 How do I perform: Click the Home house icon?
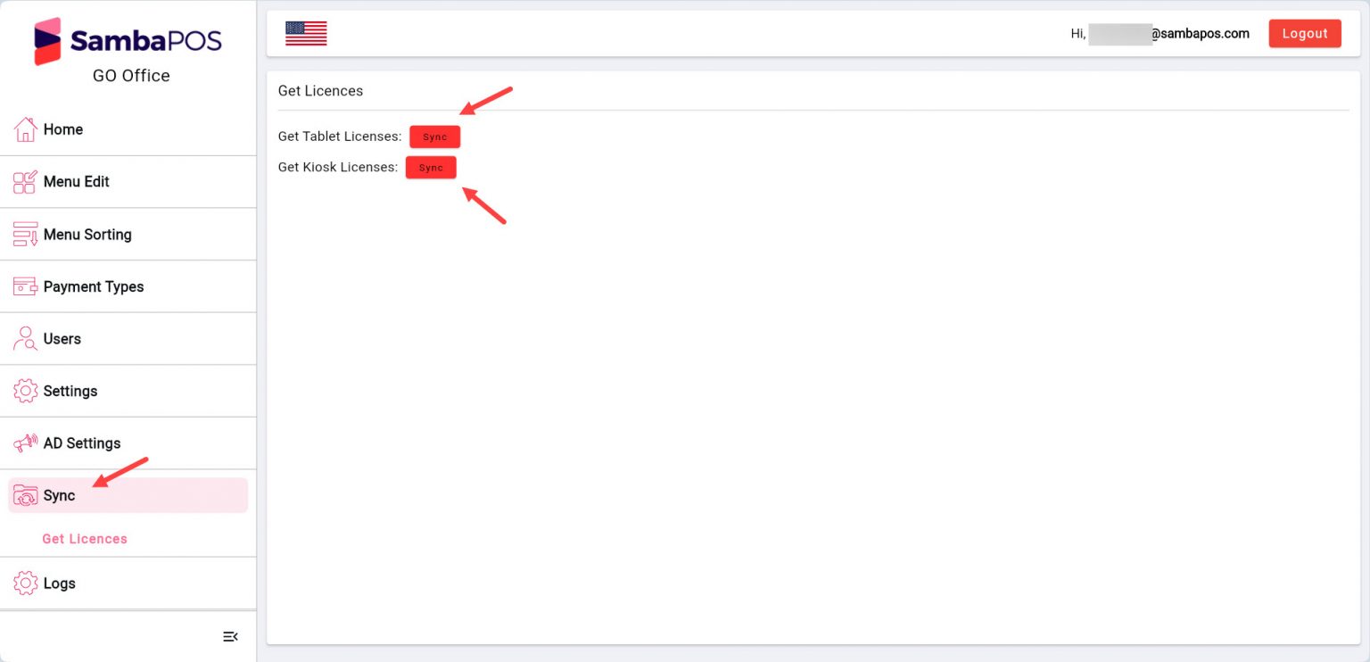click(25, 129)
